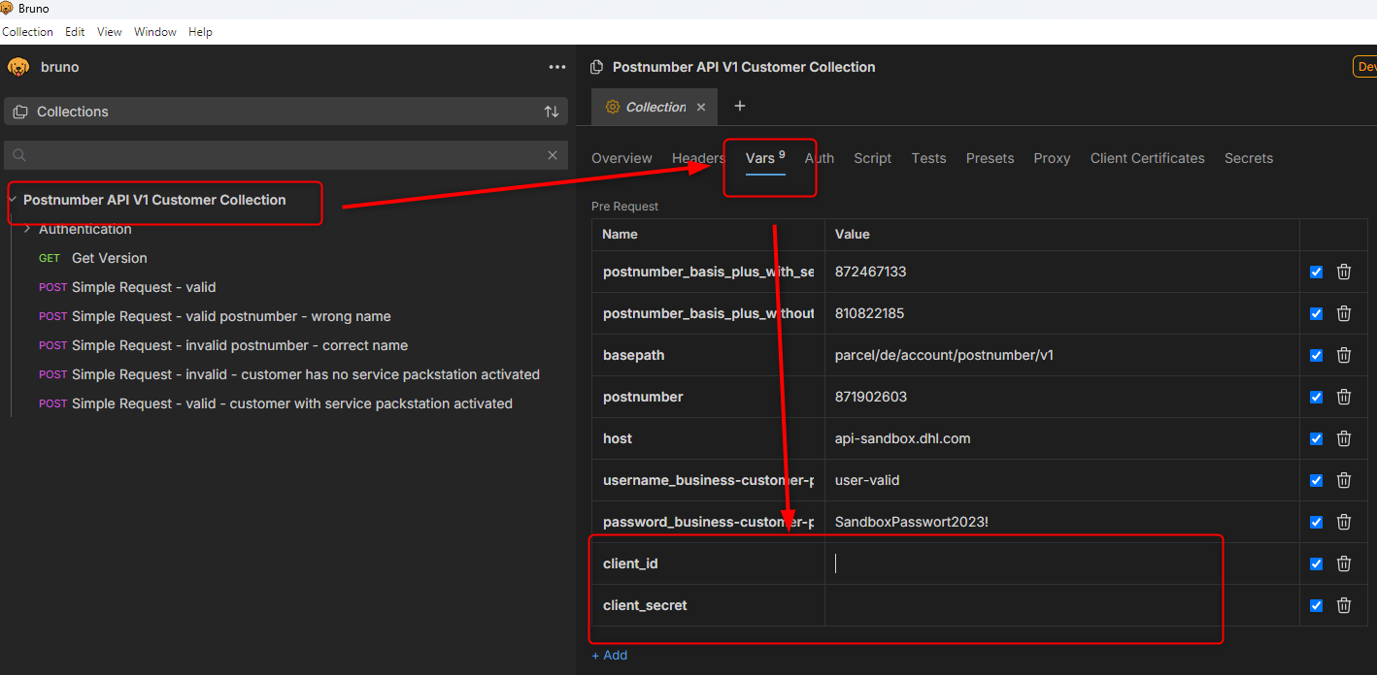
Task: Disable the postnumber variable checkbox
Action: click(x=1316, y=398)
